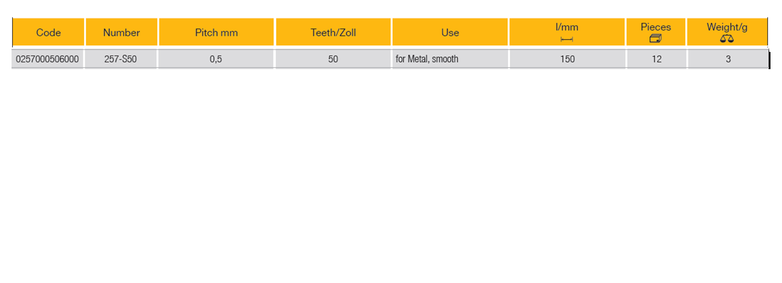Click the length measurement icon under l/mm
Viewport: 782px width, 283px height.
(x=566, y=40)
